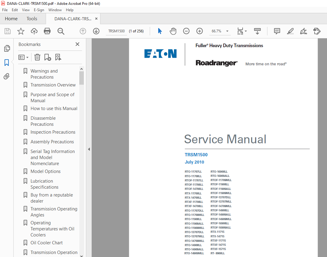This screenshot has height=257, width=327.
Task: Go to previous page arrow
Action: pyautogui.click(x=83, y=31)
